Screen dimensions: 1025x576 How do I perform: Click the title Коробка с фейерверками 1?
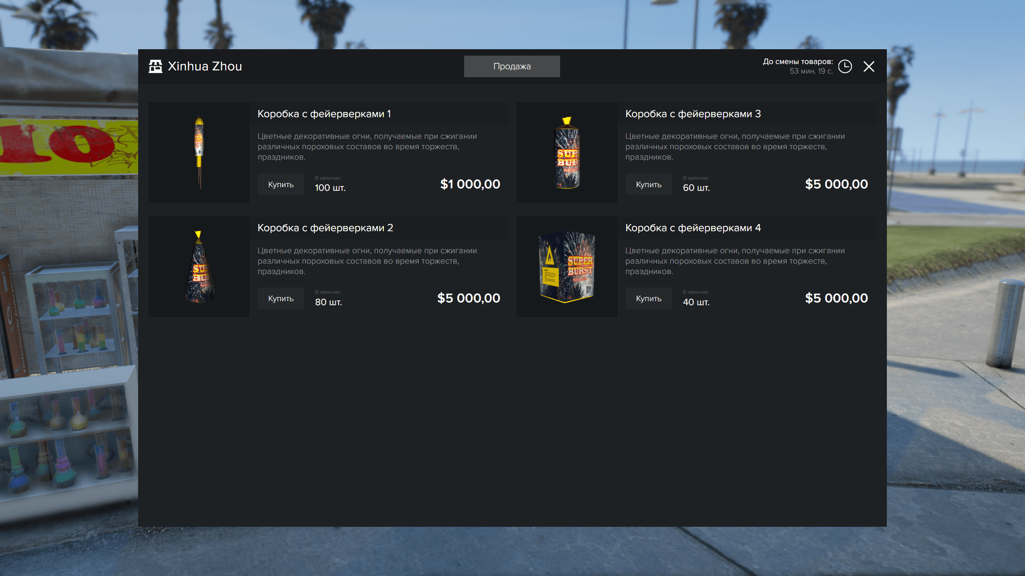tap(324, 114)
